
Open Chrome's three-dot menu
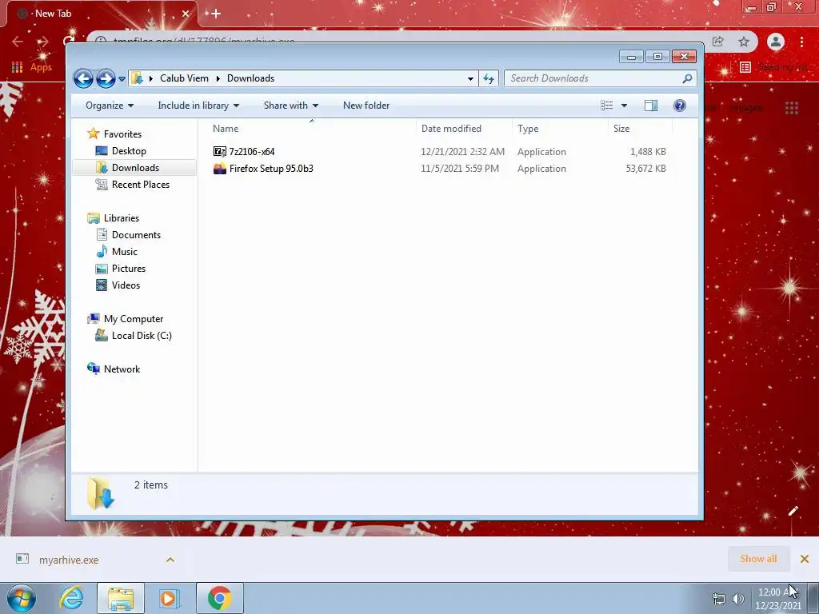tap(801, 42)
